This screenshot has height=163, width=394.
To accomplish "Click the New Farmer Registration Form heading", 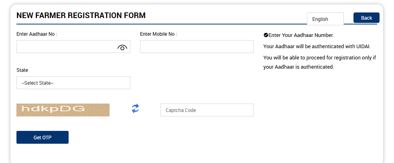I will [x=81, y=16].
